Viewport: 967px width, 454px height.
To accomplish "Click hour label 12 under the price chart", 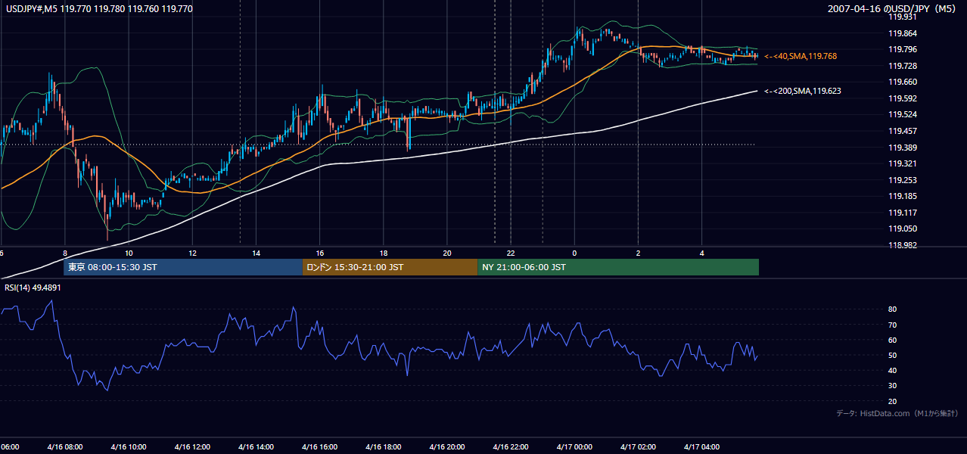I will point(192,253).
